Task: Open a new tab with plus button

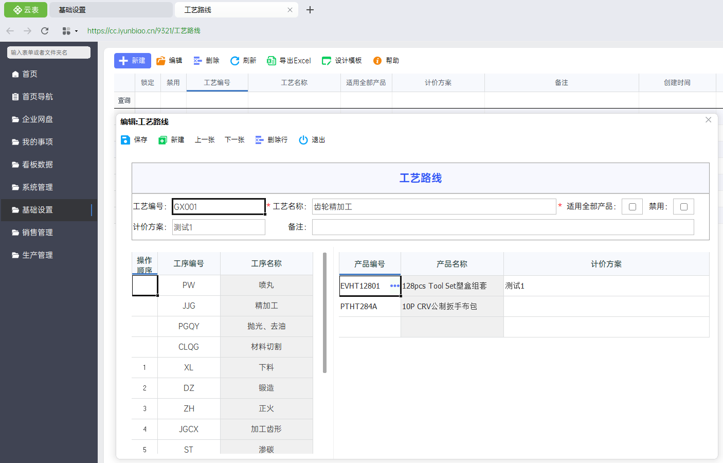Action: pos(310,10)
